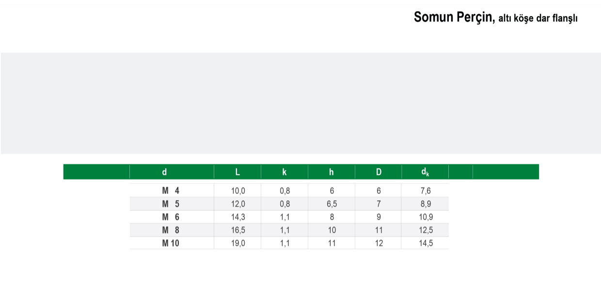Image resolution: width=601 pixels, height=287 pixels.
Task: Click the grey empty banner area
Action: pos(300,103)
